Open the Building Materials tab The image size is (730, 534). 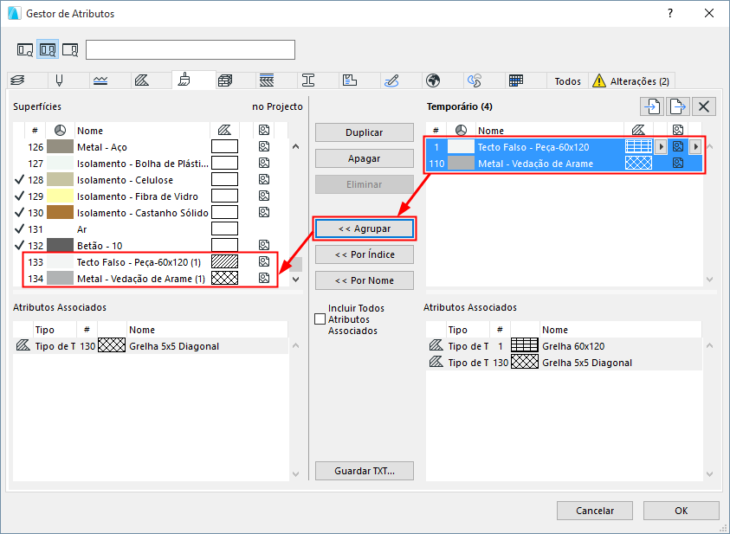pyautogui.click(x=225, y=81)
